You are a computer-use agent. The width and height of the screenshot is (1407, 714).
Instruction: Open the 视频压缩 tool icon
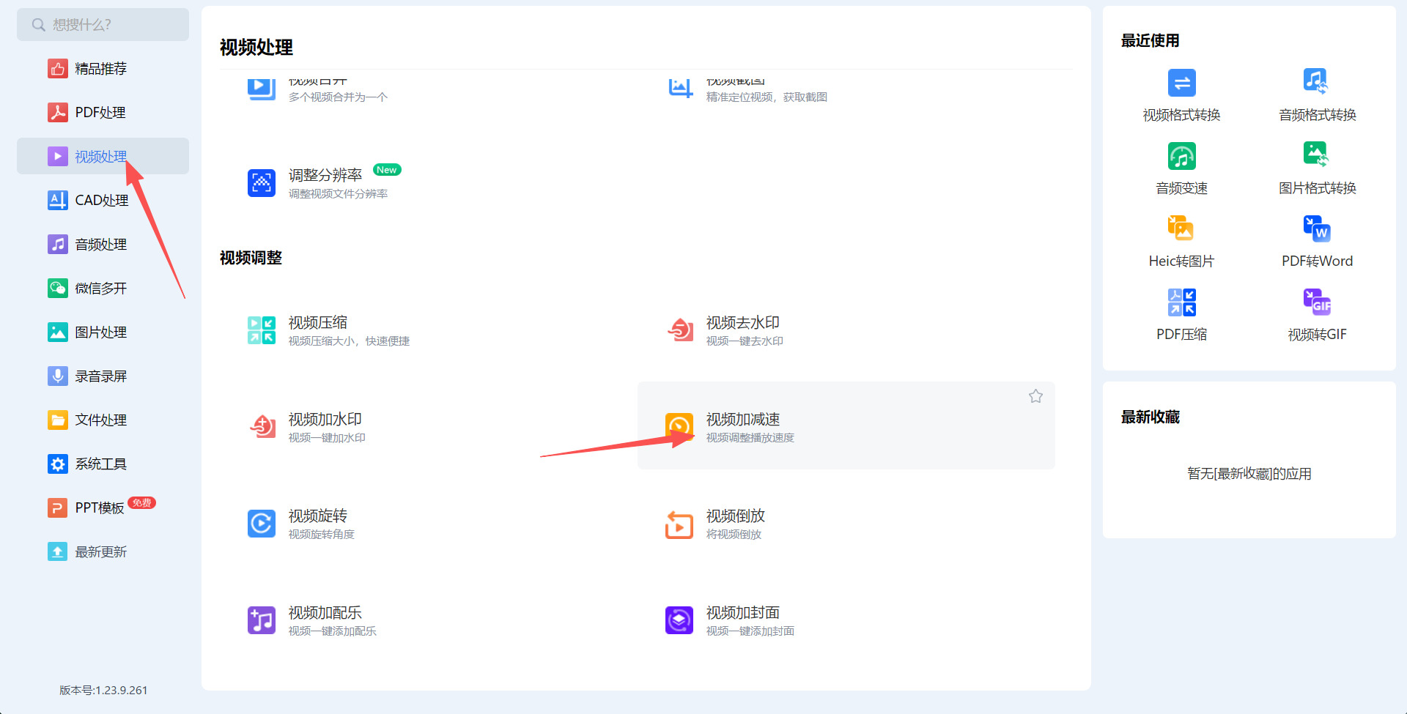point(262,330)
